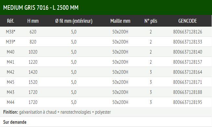Screen dimensions: 212x127
Task: Click mesh '50x200H' in row M43
Action: [x=120, y=92]
